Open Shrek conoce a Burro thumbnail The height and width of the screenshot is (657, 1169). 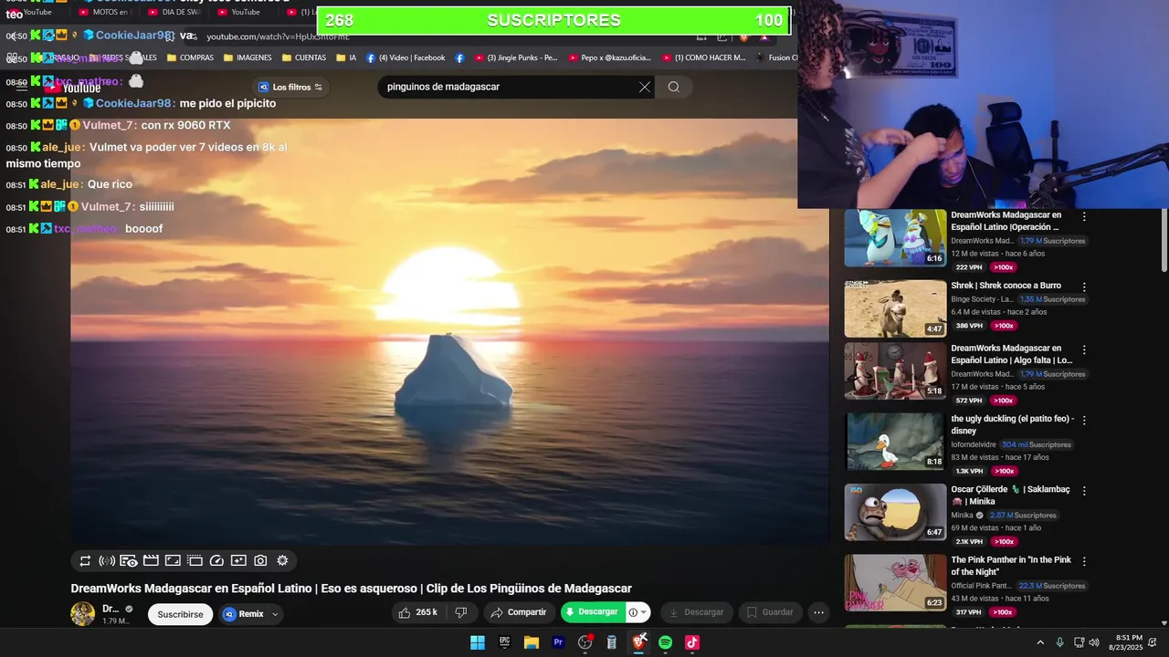(895, 308)
